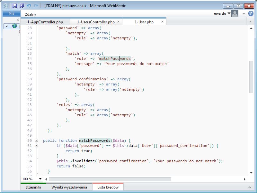Open the open-documents list dropdown arrow

click(x=250, y=22)
